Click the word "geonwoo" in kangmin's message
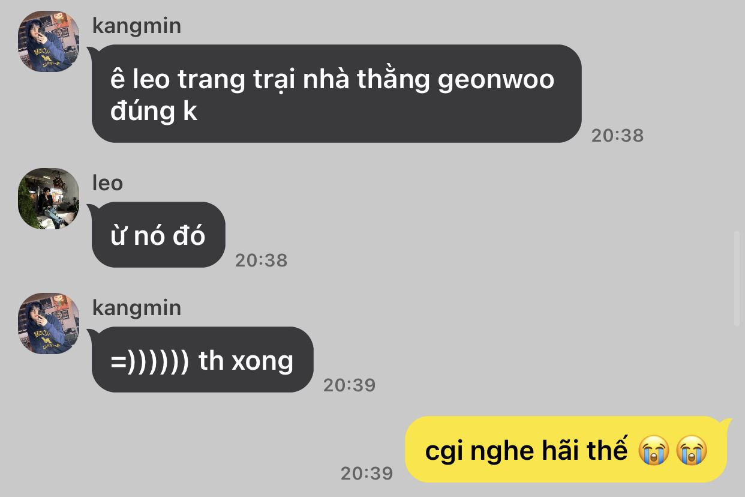Screen dimensions: 745x497 [496, 80]
